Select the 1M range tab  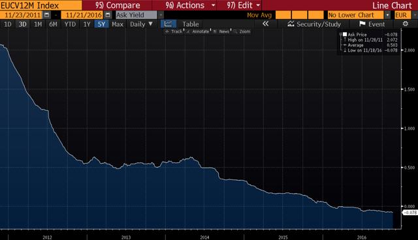[x=38, y=24]
